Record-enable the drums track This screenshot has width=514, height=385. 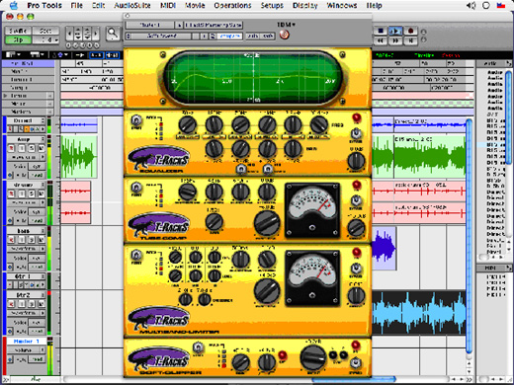[11, 193]
